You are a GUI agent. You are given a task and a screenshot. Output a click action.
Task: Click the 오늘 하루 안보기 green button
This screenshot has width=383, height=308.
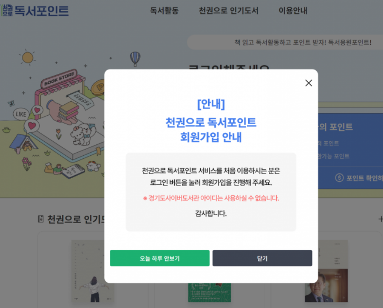[x=159, y=258]
